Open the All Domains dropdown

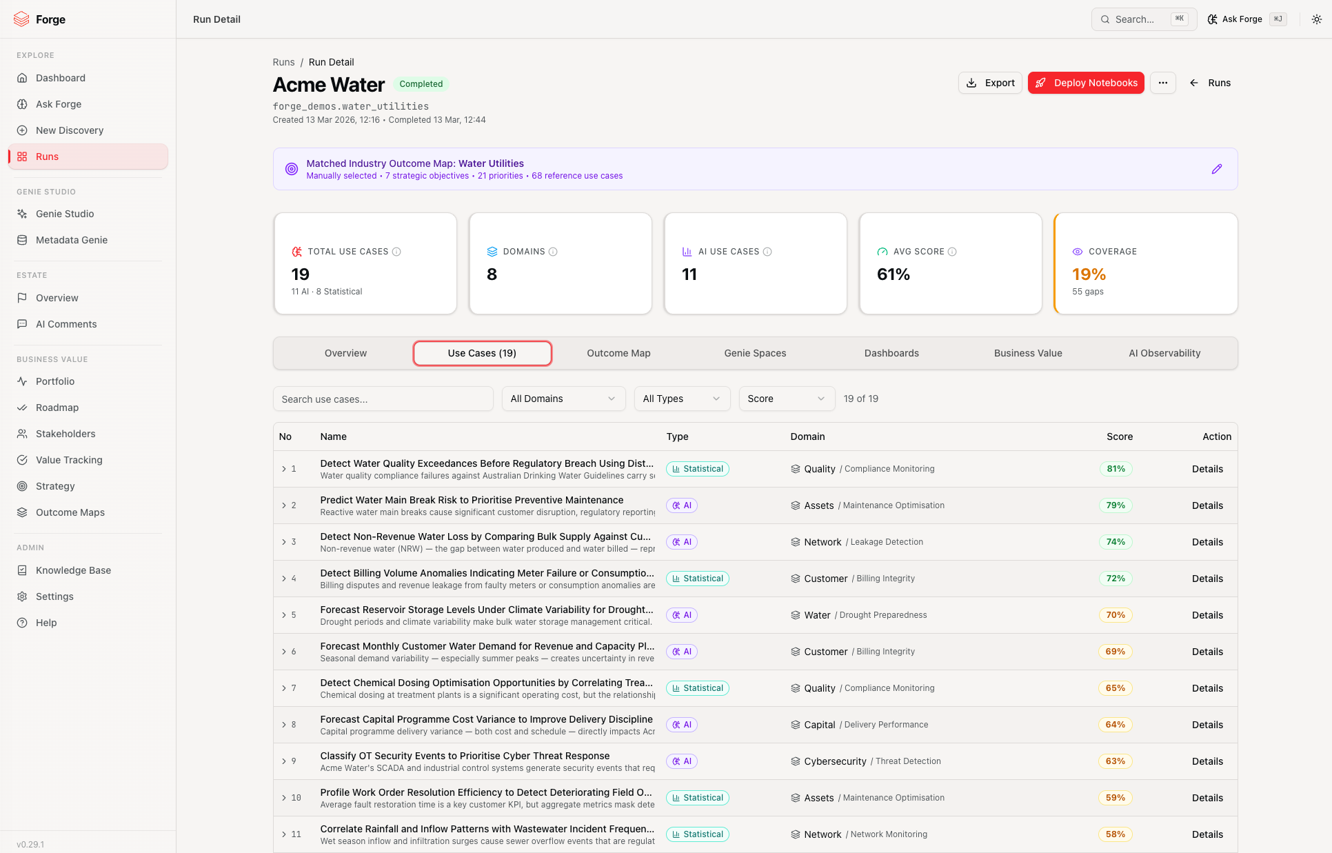[x=563, y=399]
